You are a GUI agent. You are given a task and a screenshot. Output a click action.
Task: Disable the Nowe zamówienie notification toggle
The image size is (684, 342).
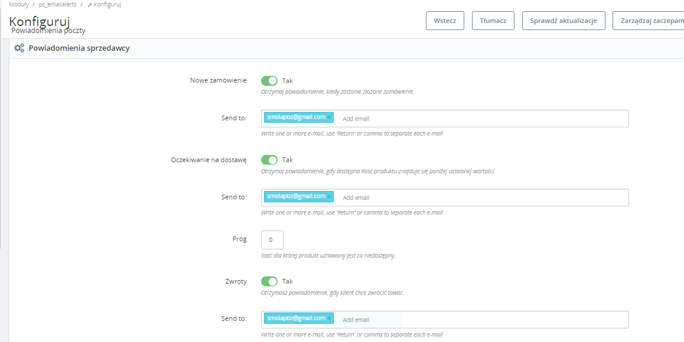point(269,81)
